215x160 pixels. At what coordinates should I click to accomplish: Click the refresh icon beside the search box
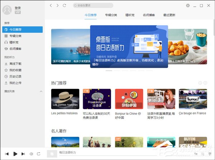tap(64, 5)
